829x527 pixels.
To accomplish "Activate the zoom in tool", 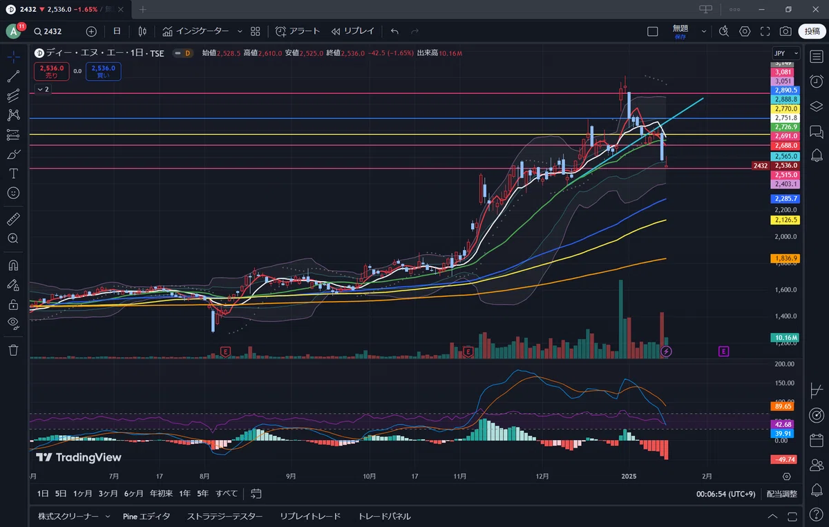I will (x=13, y=238).
